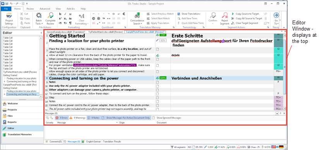
Task: Select last tree item 'Connecting and turning on the p'
Action: click(x=22, y=94)
